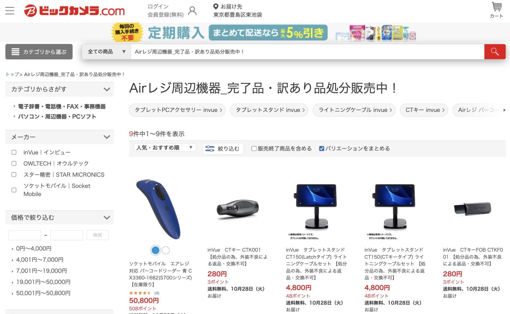Image resolution: width=510 pixels, height=314 pixels.
Task: Click the カテゴリから選ぶ button
Action: 39,52
